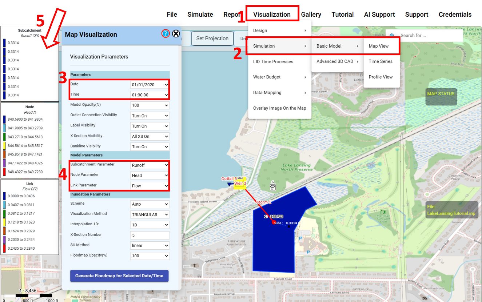Screen dimensions: 482x302
Task: Click the Set Projection button
Action: pos(212,39)
